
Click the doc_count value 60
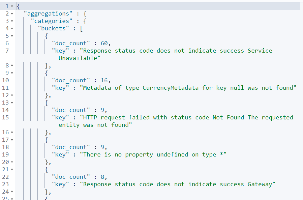click(104, 43)
